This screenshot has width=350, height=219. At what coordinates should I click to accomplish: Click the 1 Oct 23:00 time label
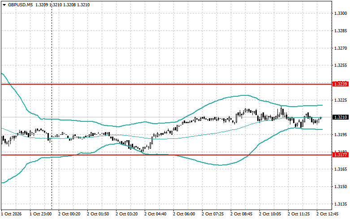point(41,214)
